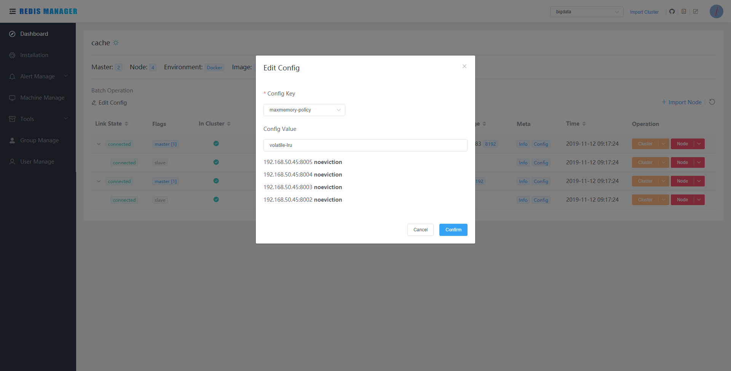Open Node dropdown arrow in second row

(x=699, y=162)
